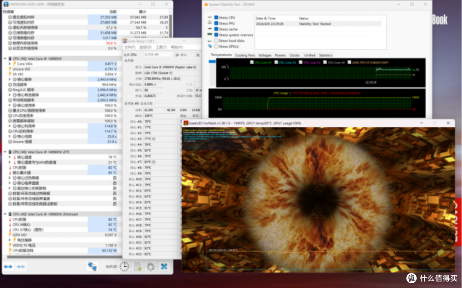Uncheck the Stress CPU checkbox
Viewport: 462px width, 288px height.
coord(216,17)
